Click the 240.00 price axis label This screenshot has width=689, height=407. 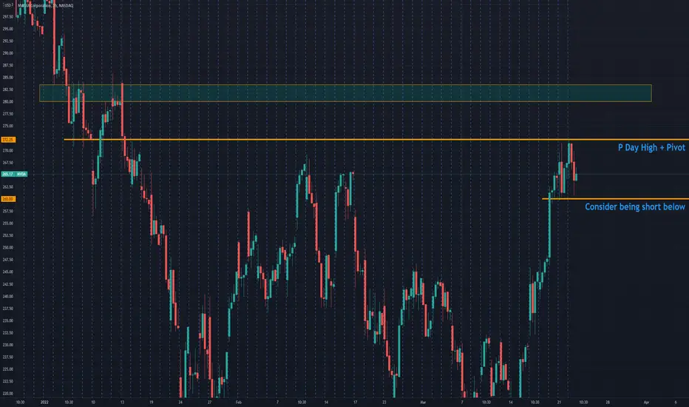pos(8,297)
